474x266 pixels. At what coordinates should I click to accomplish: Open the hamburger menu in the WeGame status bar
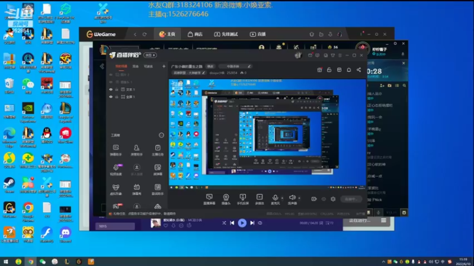pyautogui.click(x=383, y=220)
